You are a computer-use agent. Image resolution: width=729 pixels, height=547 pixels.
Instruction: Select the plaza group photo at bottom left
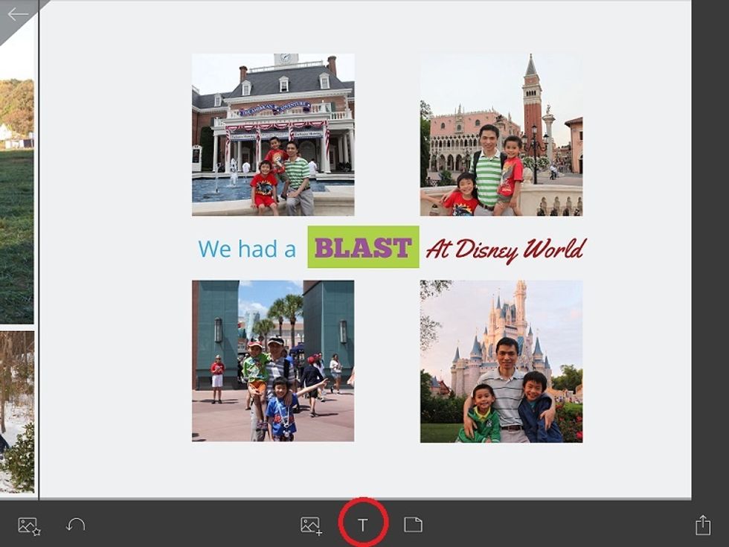point(273,361)
